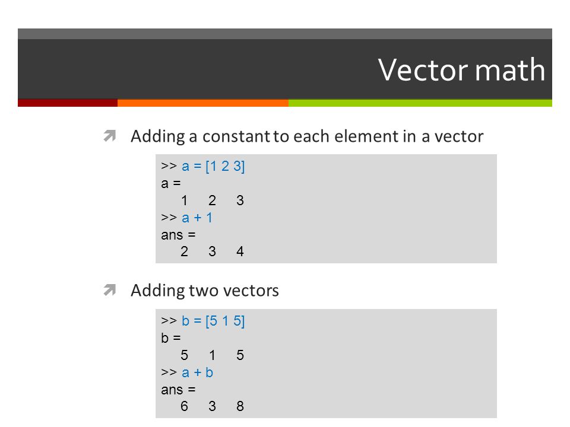Click the result row '6 3 8'
This screenshot has width=570, height=427.
pos(213,406)
